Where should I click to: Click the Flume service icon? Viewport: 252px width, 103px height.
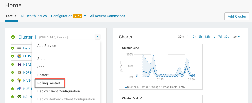pyautogui.click(x=19, y=56)
